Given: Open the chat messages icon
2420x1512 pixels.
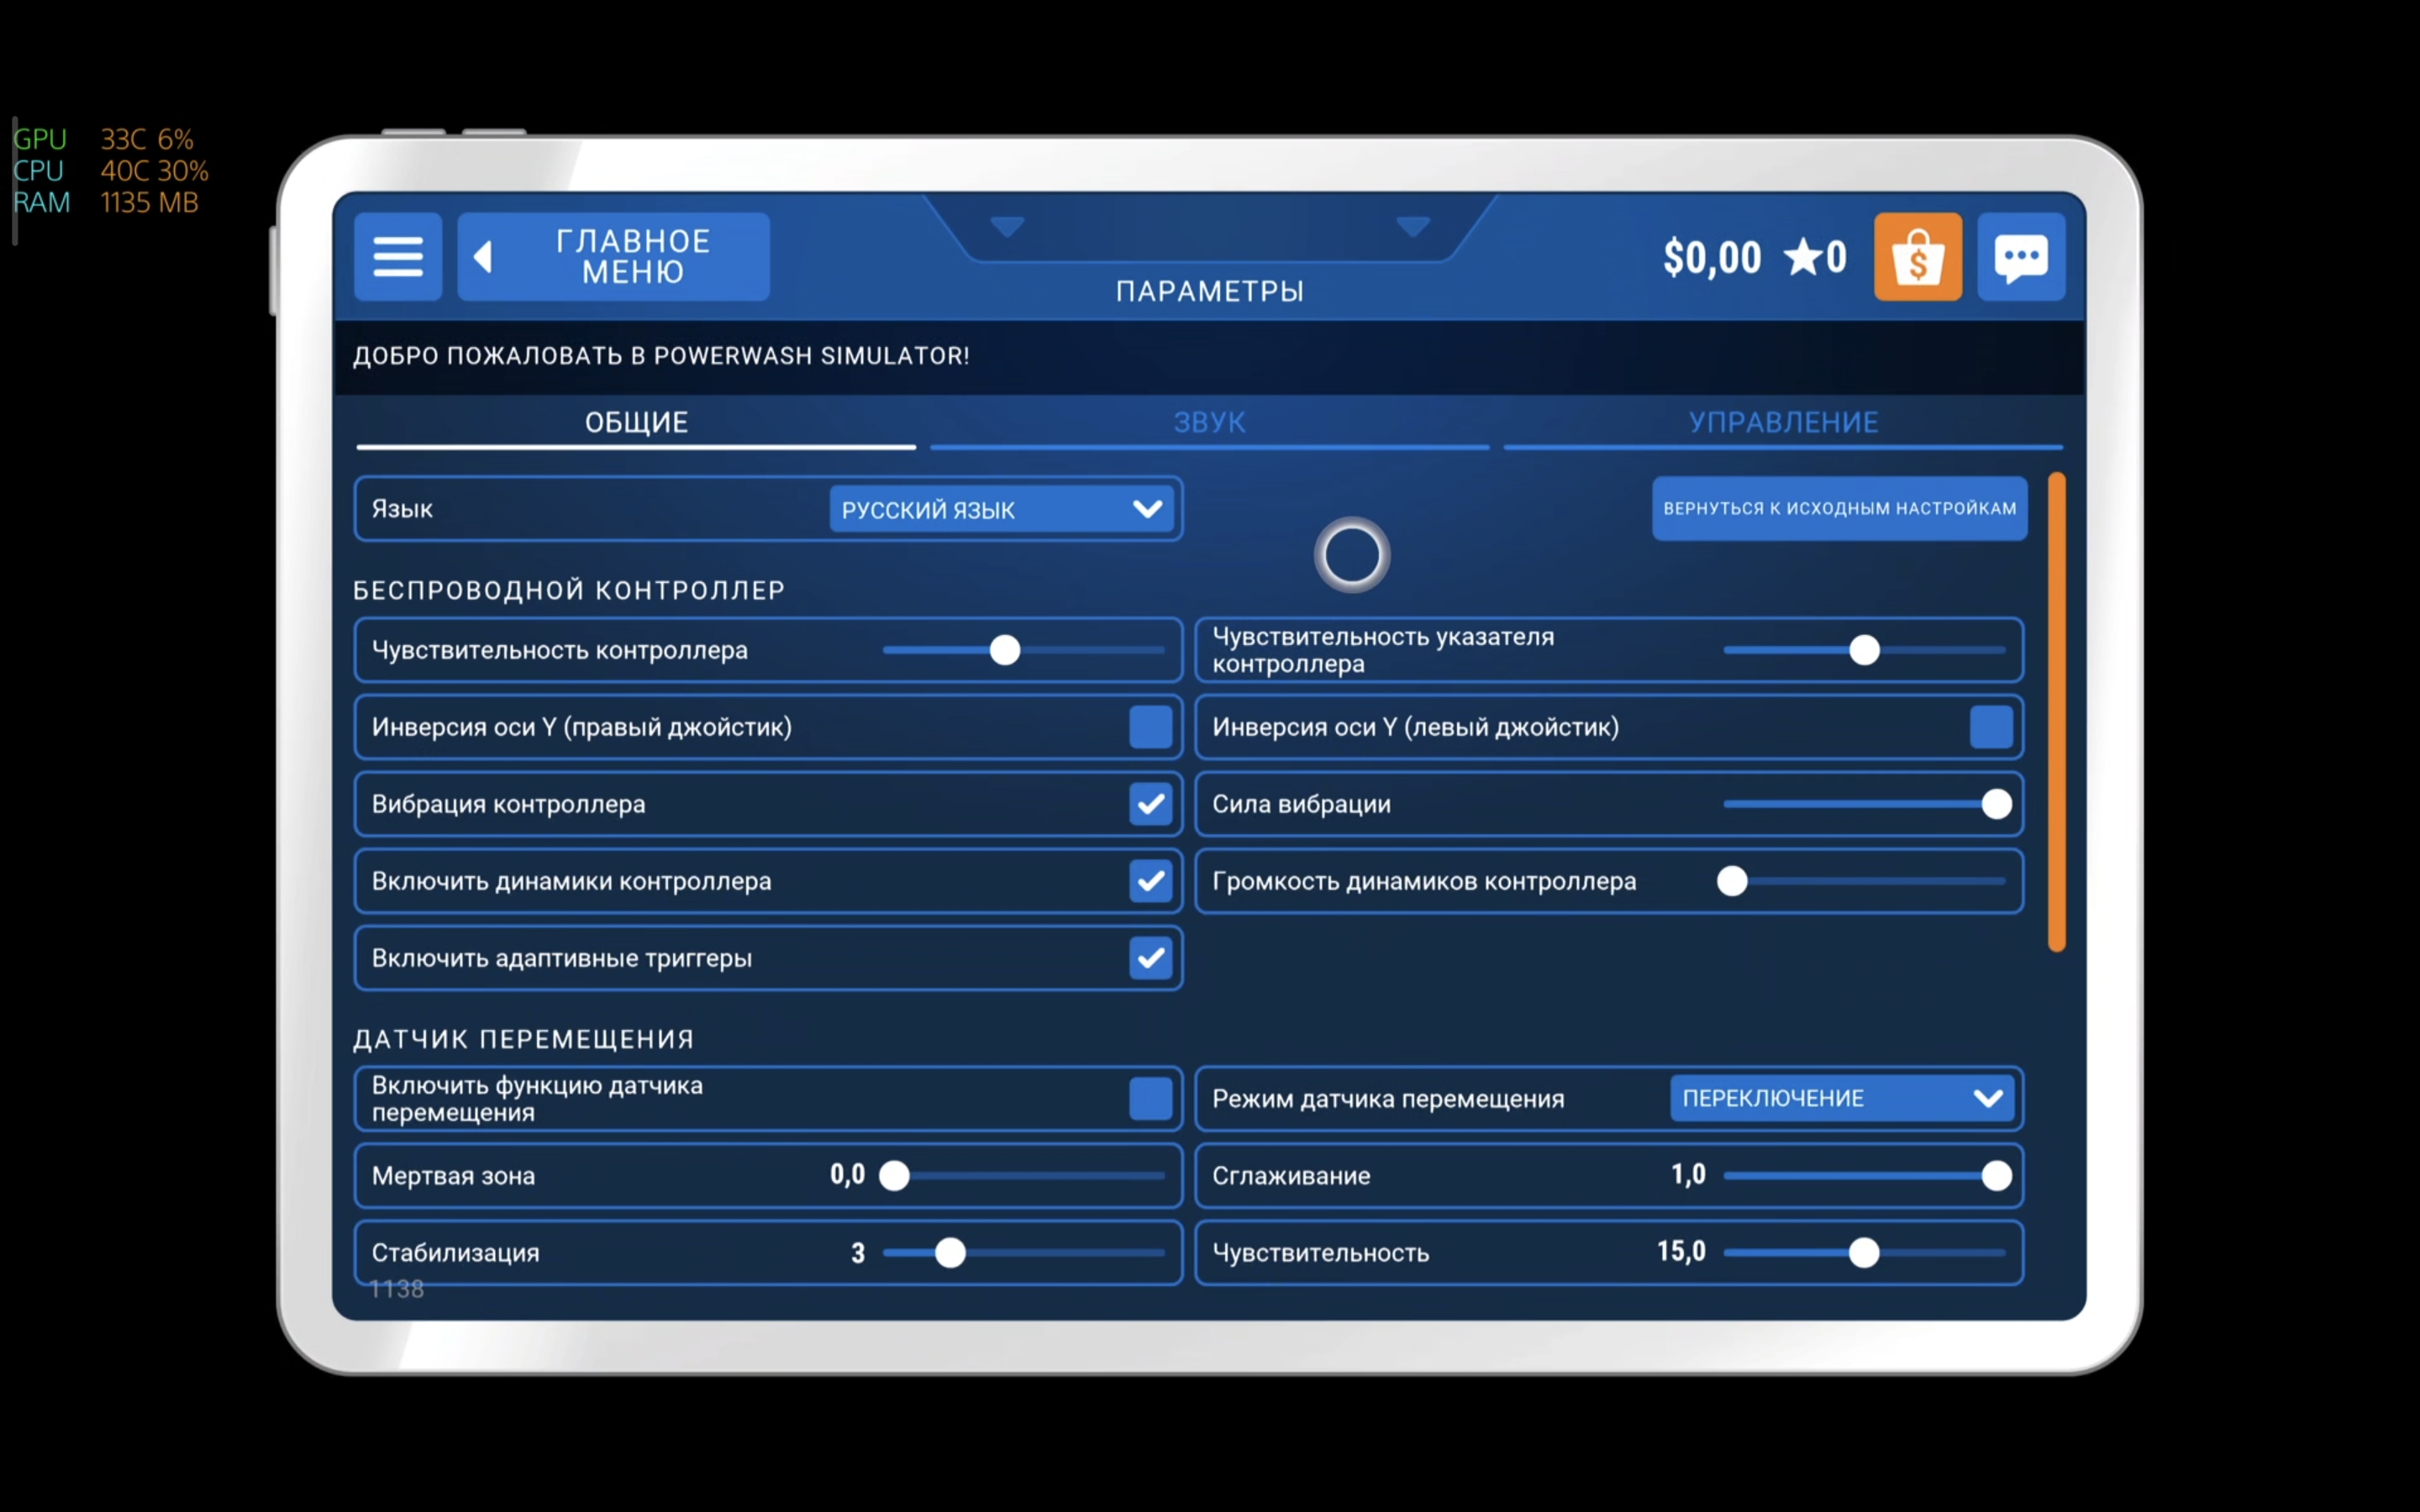Looking at the screenshot, I should pos(2021,257).
